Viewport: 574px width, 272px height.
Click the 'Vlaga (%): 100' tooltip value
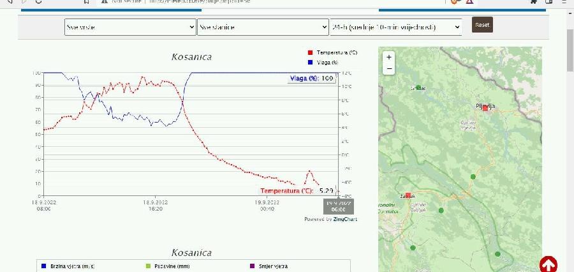(311, 78)
